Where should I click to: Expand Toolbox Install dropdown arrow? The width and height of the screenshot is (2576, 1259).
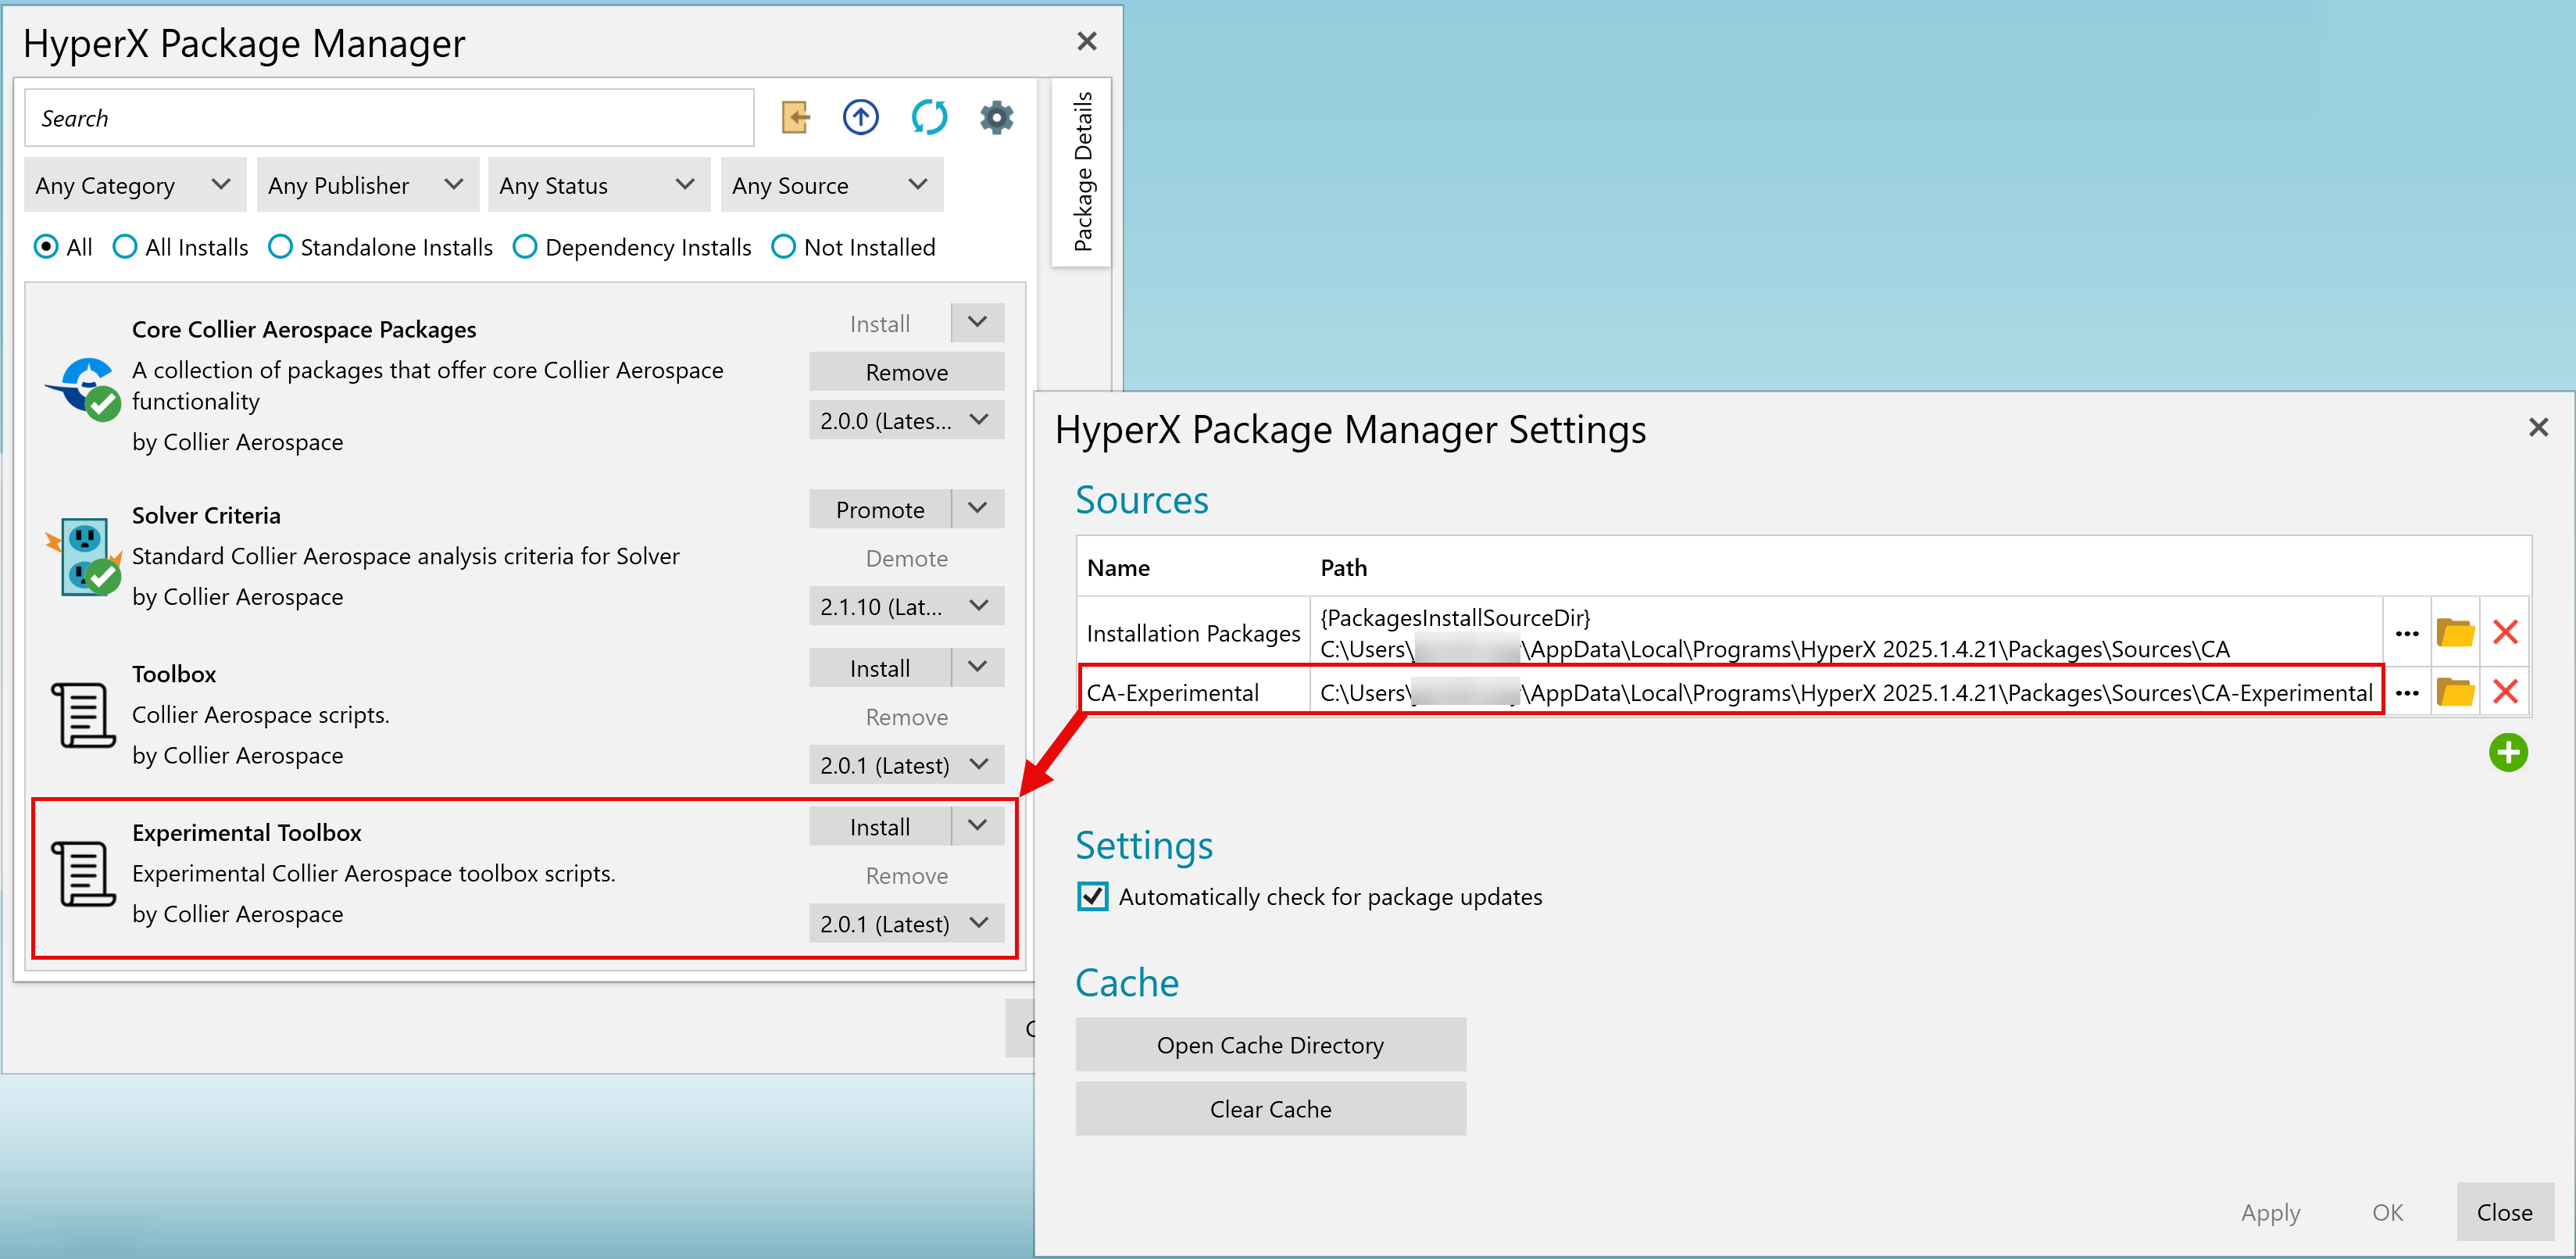[x=978, y=668]
